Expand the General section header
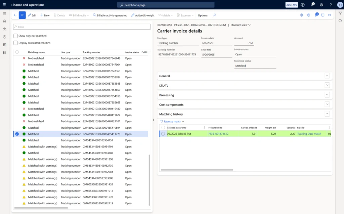 click(327, 75)
